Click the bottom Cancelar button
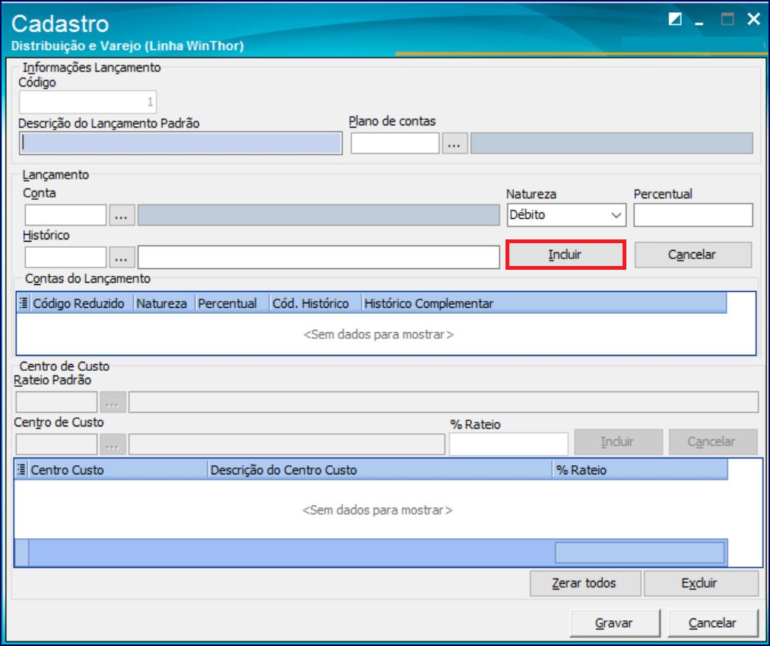 712,622
